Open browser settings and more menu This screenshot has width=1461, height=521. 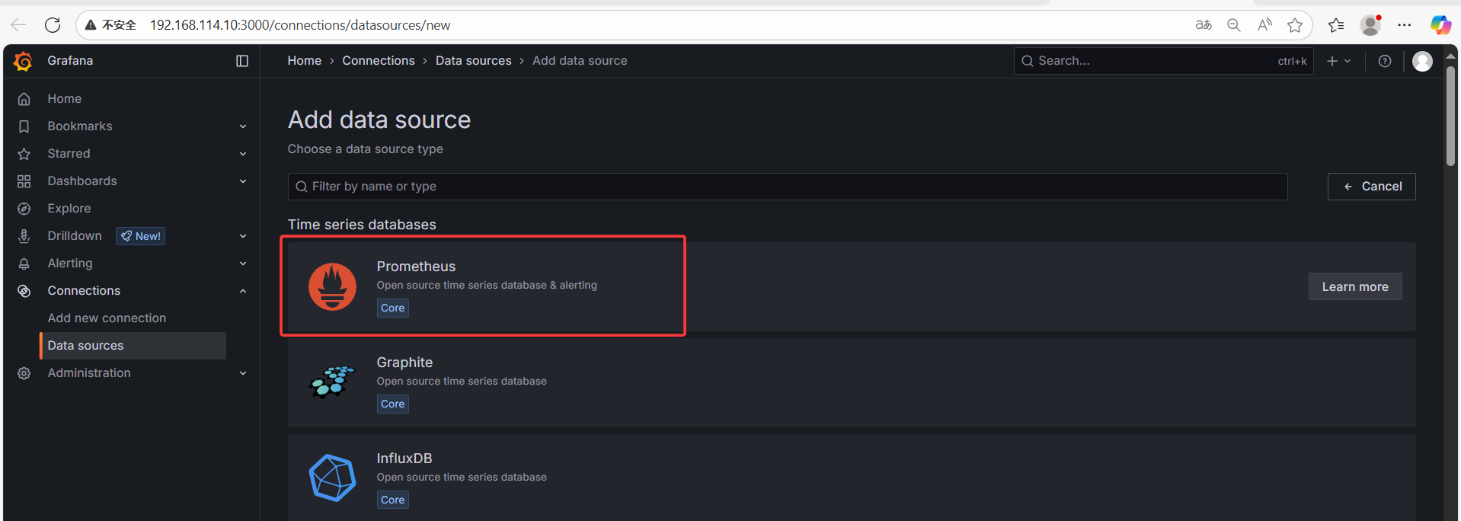(x=1405, y=25)
